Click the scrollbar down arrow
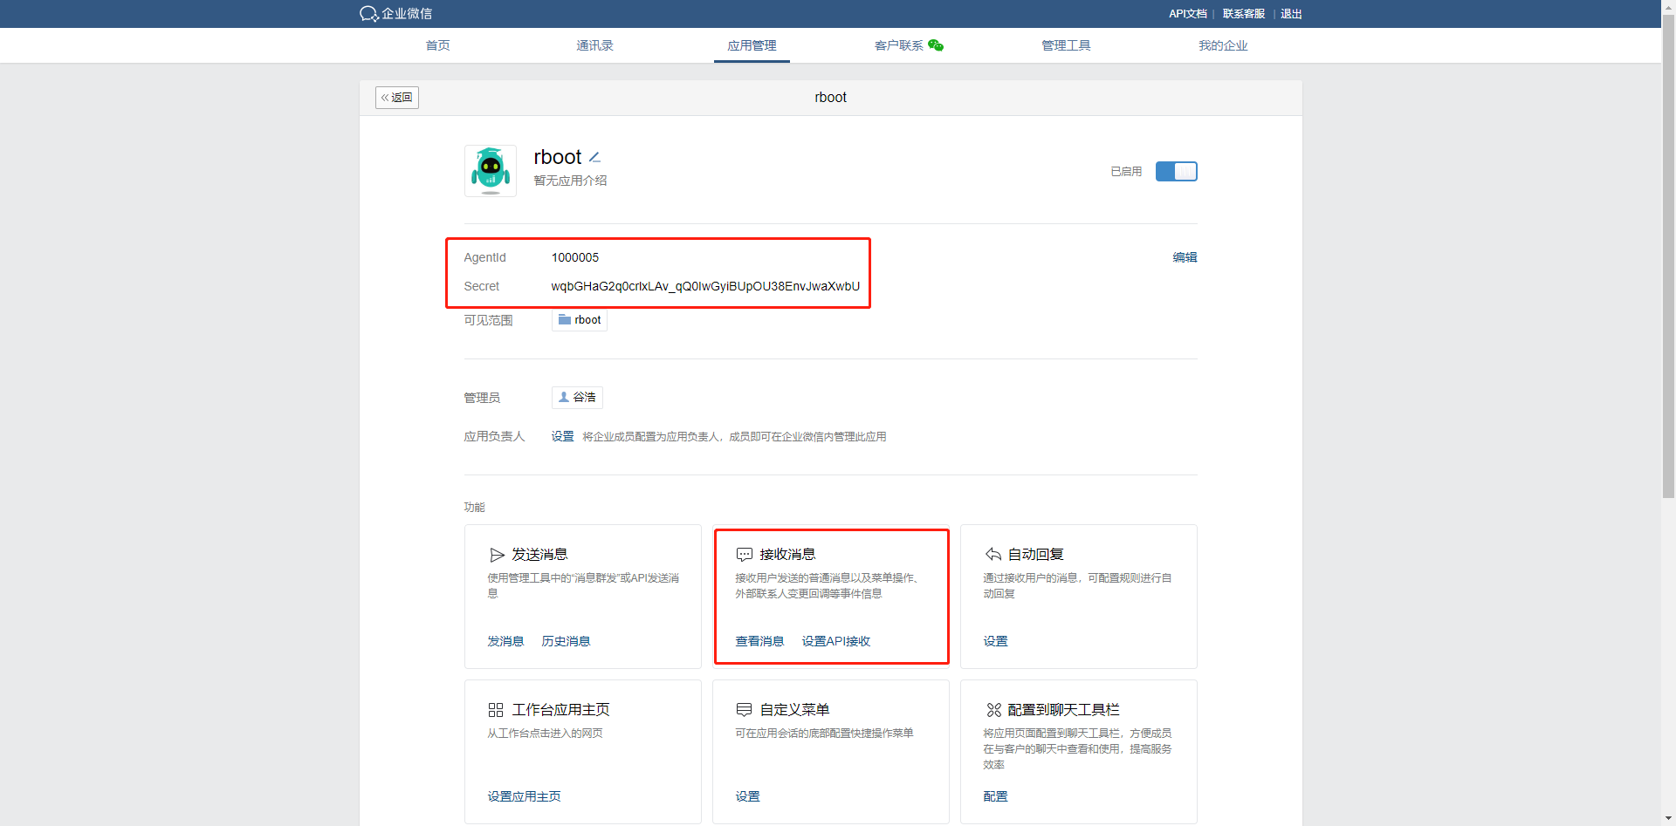The height and width of the screenshot is (826, 1676). point(1668,819)
